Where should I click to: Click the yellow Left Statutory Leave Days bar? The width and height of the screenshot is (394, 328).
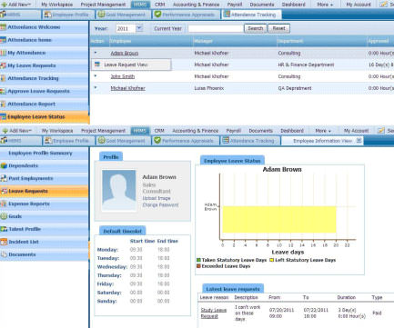pyautogui.click(x=279, y=220)
